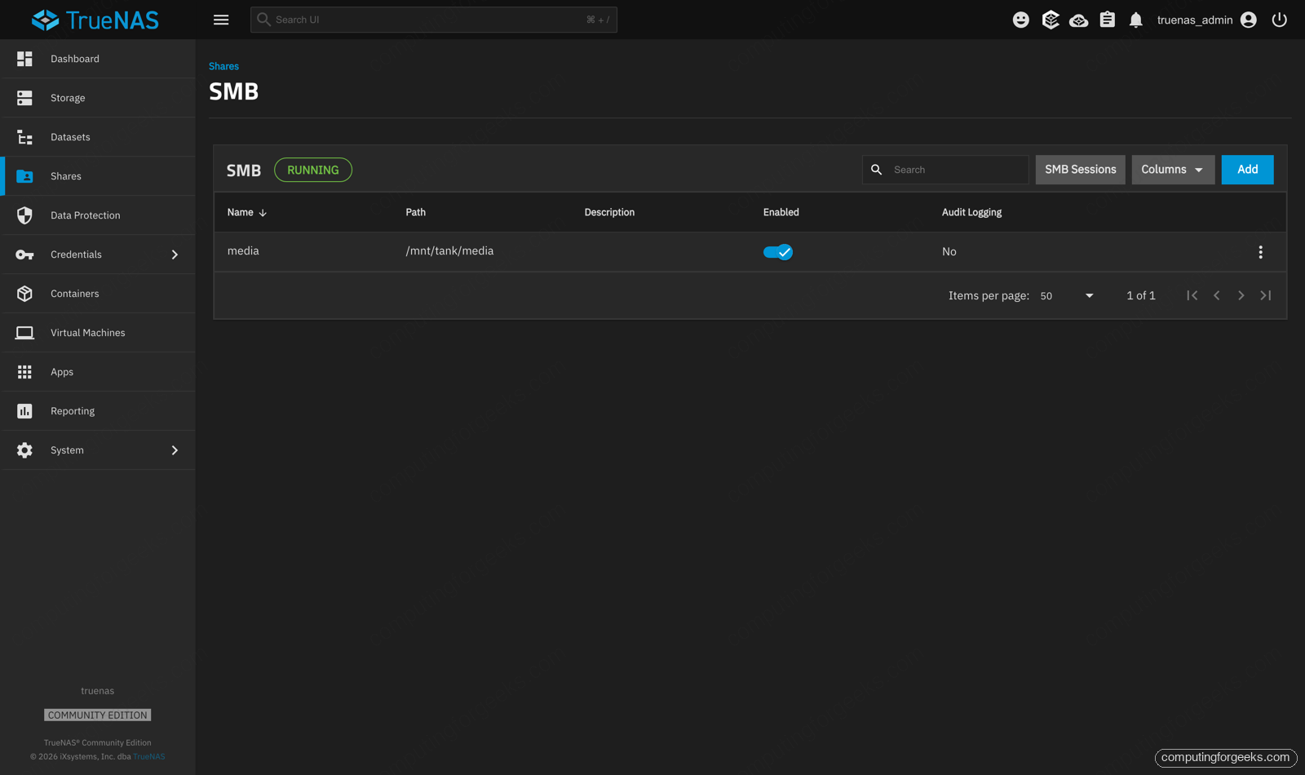Toggle the hamburger sidebar menu

[221, 20]
